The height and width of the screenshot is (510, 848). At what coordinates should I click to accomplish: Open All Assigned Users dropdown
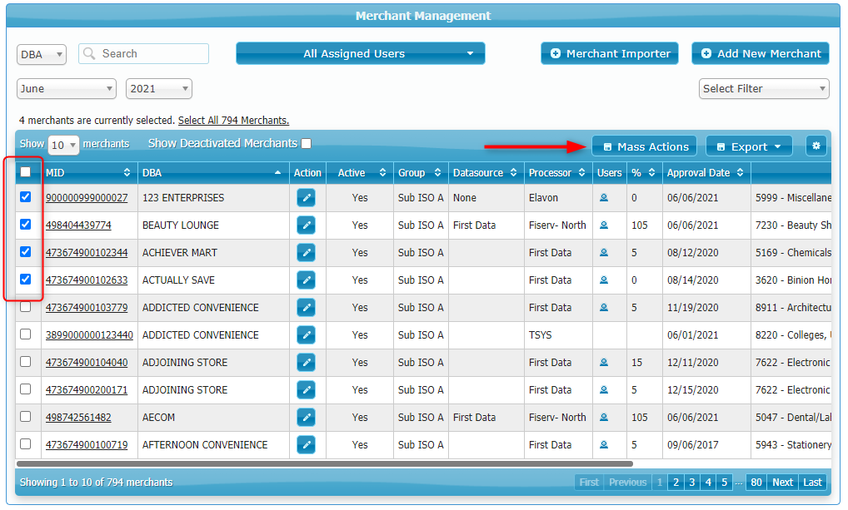tap(360, 53)
